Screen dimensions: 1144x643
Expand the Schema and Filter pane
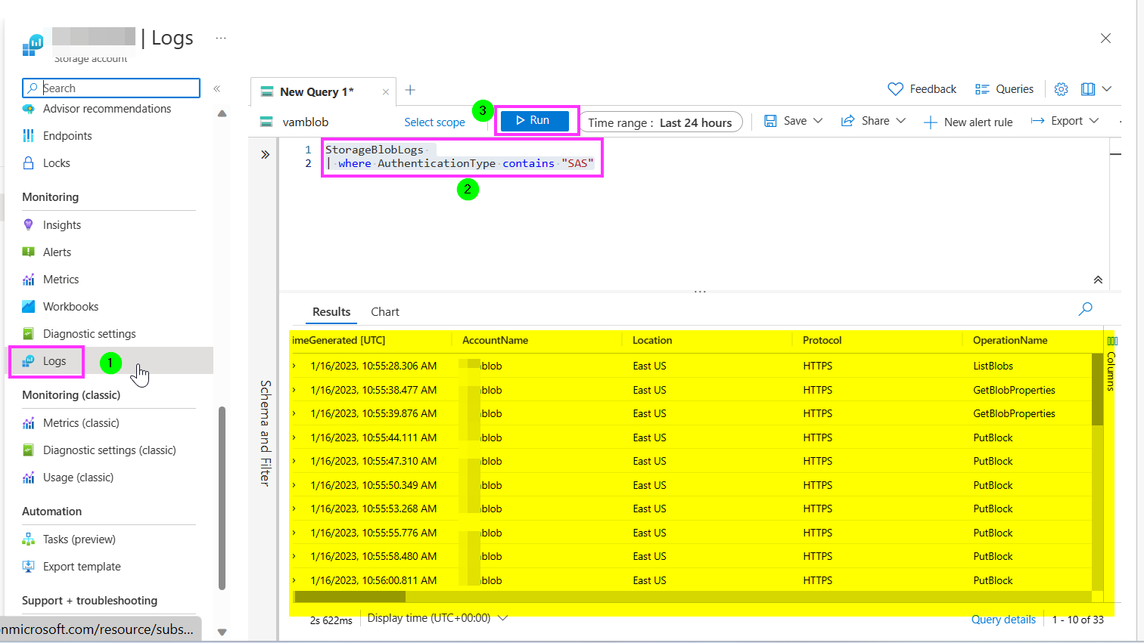coord(265,154)
